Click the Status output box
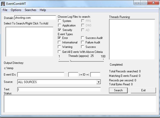The image size is (160, 118). click(80, 104)
